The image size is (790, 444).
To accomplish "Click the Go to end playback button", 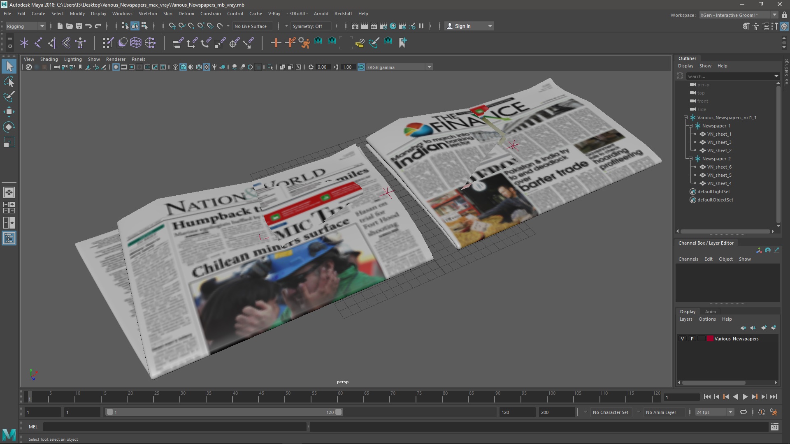I will pyautogui.click(x=774, y=397).
